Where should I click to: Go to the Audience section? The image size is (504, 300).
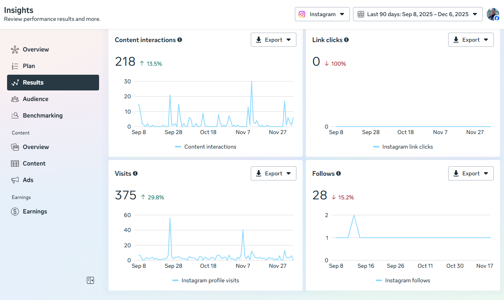click(35, 99)
